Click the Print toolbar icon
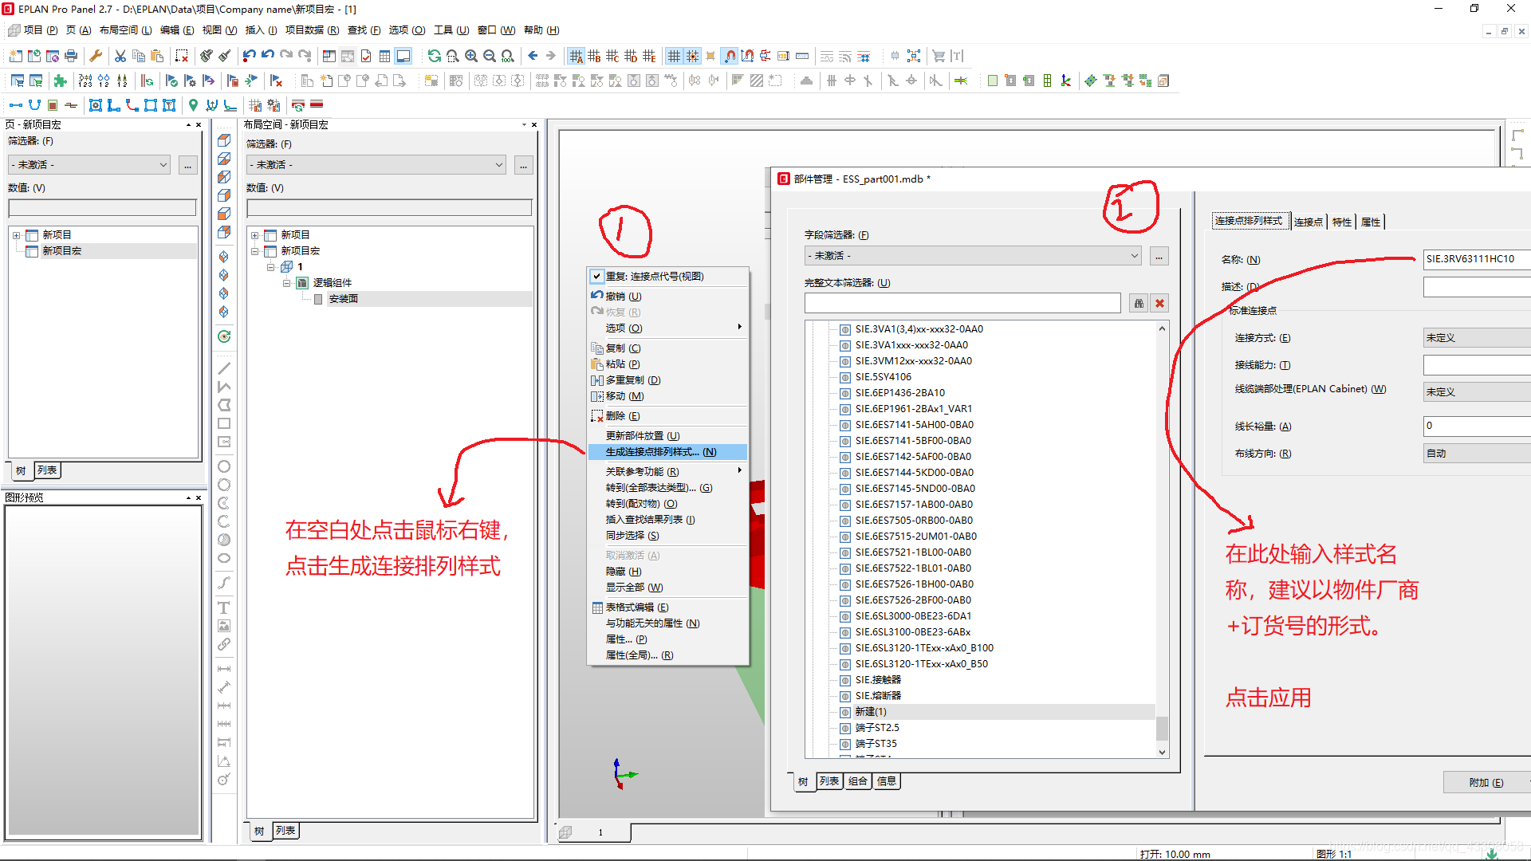 pyautogui.click(x=71, y=56)
